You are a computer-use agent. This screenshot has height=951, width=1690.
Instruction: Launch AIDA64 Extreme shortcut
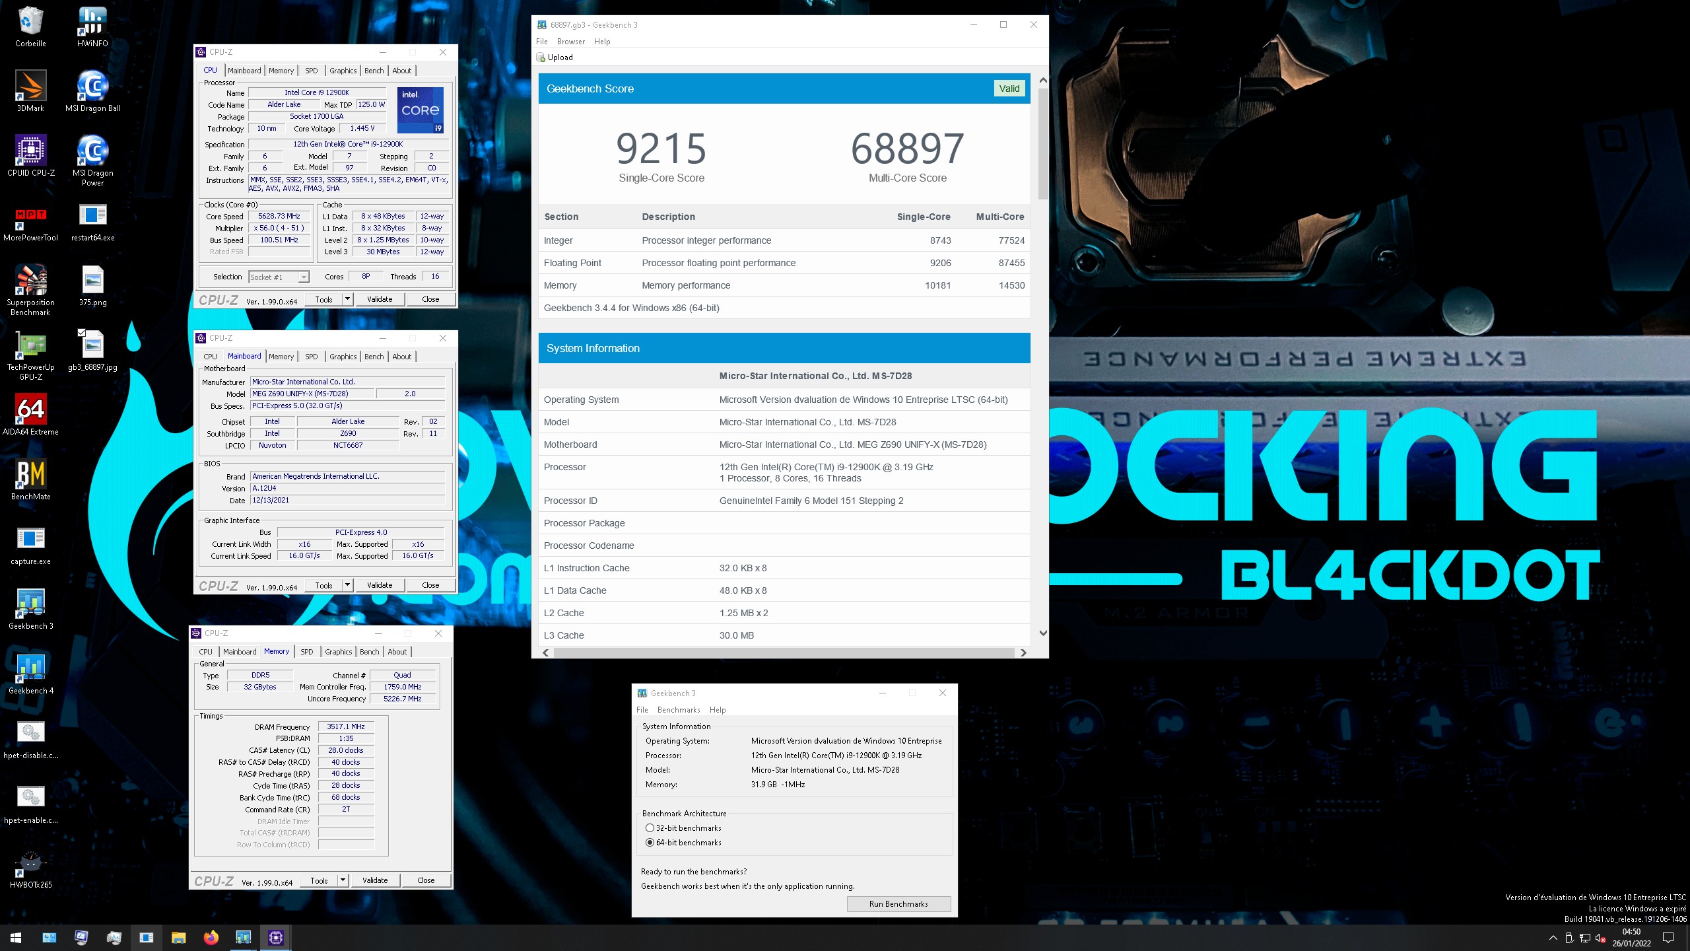(30, 415)
